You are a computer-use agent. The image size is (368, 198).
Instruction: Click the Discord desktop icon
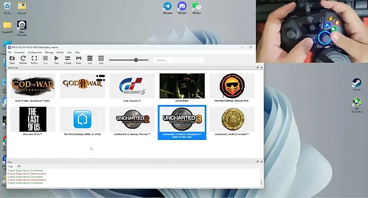[x=182, y=8]
